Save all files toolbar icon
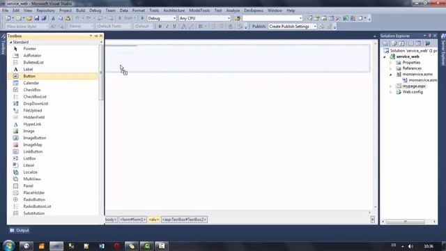446x251 pixels. pyautogui.click(x=43, y=18)
